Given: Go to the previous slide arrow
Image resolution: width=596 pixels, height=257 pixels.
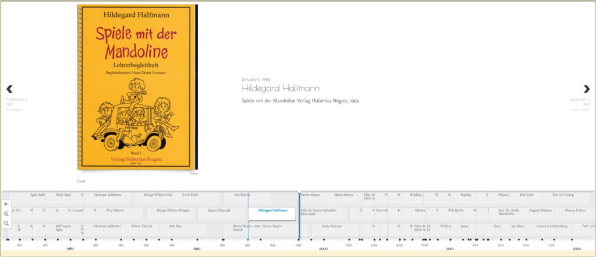Looking at the screenshot, I should click(x=9, y=89).
